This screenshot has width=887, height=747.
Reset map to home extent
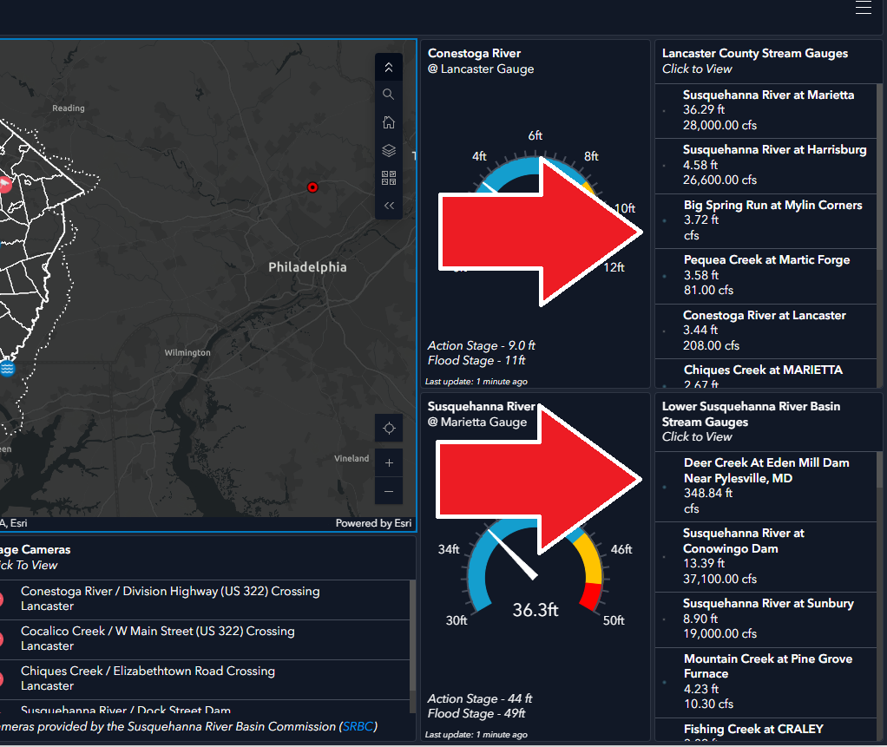coord(388,122)
